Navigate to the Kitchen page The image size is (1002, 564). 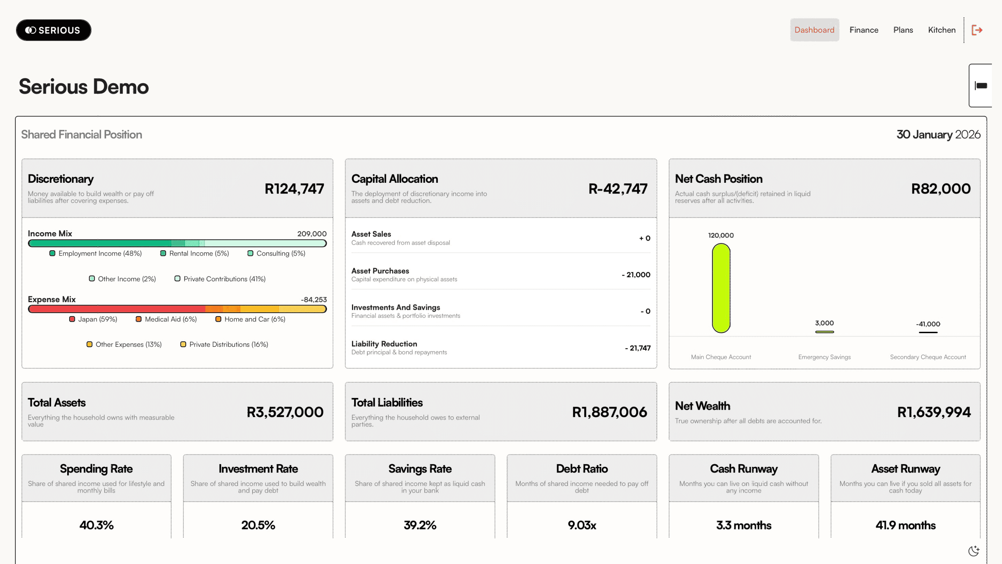(x=942, y=30)
